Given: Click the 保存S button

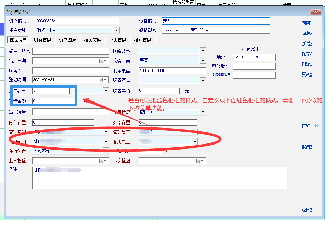Looking at the screenshot, I should point(307,54).
